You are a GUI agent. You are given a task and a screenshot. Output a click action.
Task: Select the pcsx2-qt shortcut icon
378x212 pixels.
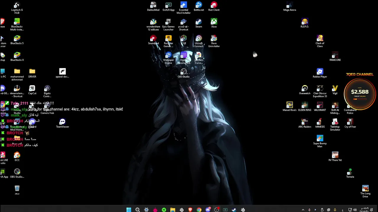tap(183, 25)
